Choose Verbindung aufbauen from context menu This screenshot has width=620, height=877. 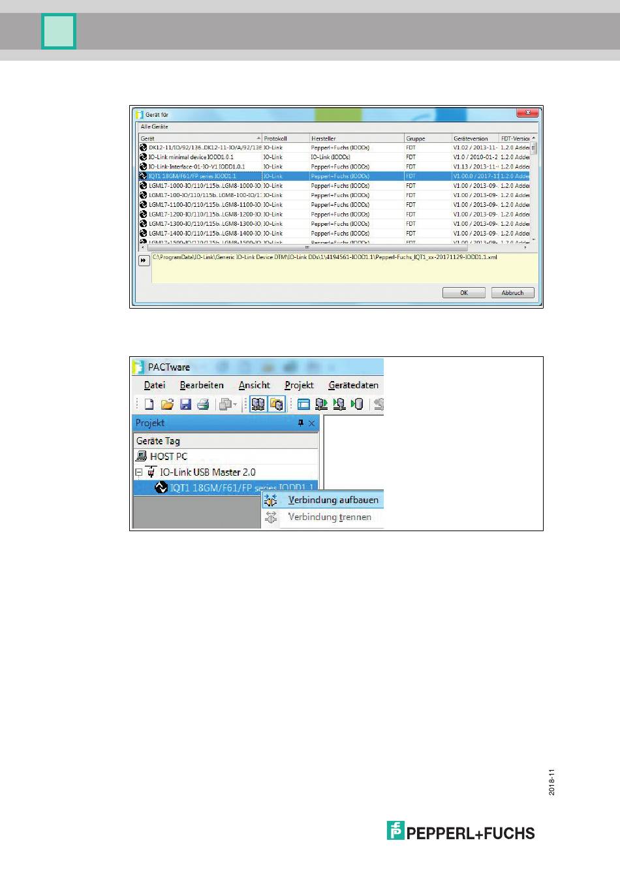click(323, 500)
